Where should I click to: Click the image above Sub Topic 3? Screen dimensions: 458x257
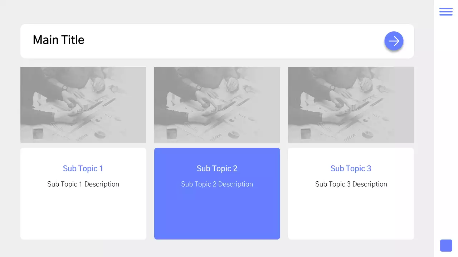click(351, 105)
